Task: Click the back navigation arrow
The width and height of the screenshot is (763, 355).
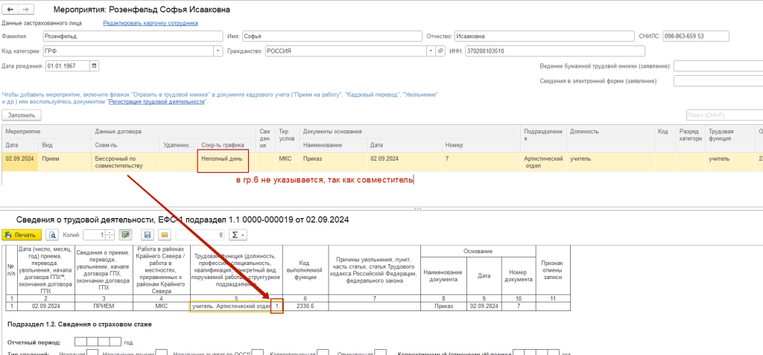Action: [11, 10]
